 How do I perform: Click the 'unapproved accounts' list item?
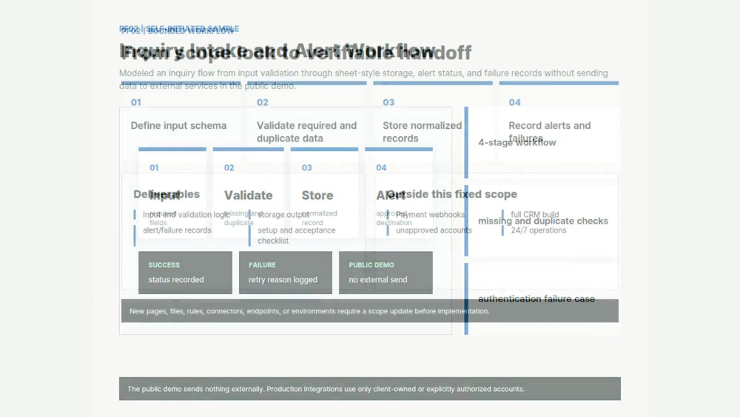434,230
